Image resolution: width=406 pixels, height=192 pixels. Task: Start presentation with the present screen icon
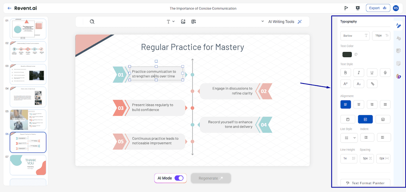[x=358, y=8]
